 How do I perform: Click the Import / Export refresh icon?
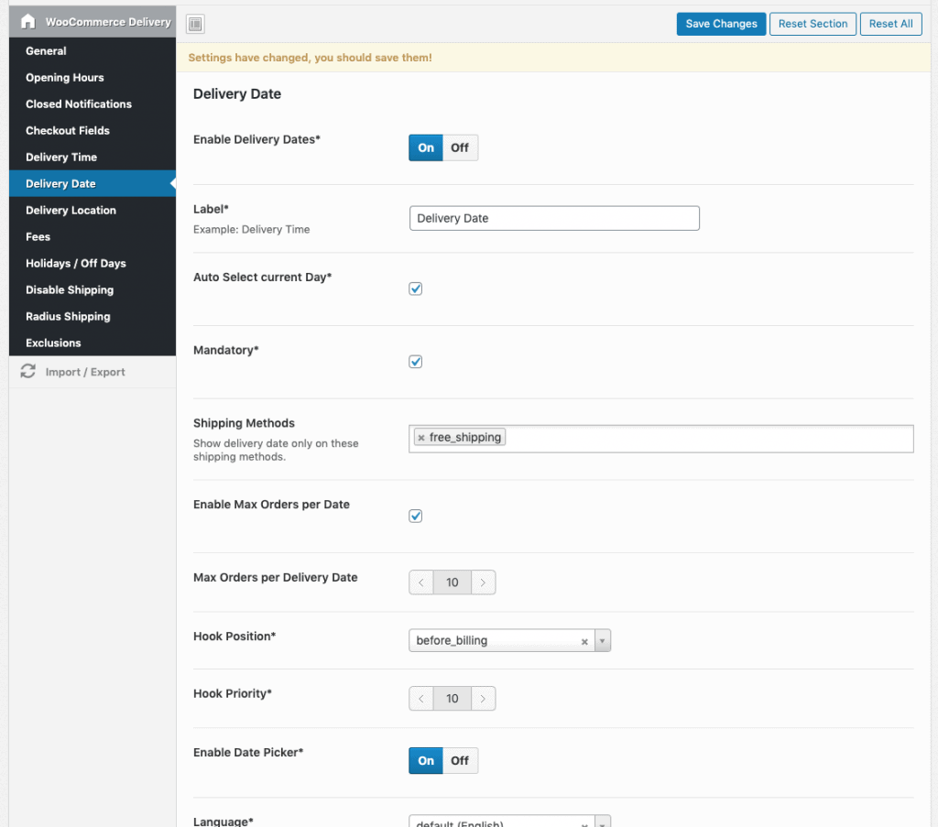[28, 372]
